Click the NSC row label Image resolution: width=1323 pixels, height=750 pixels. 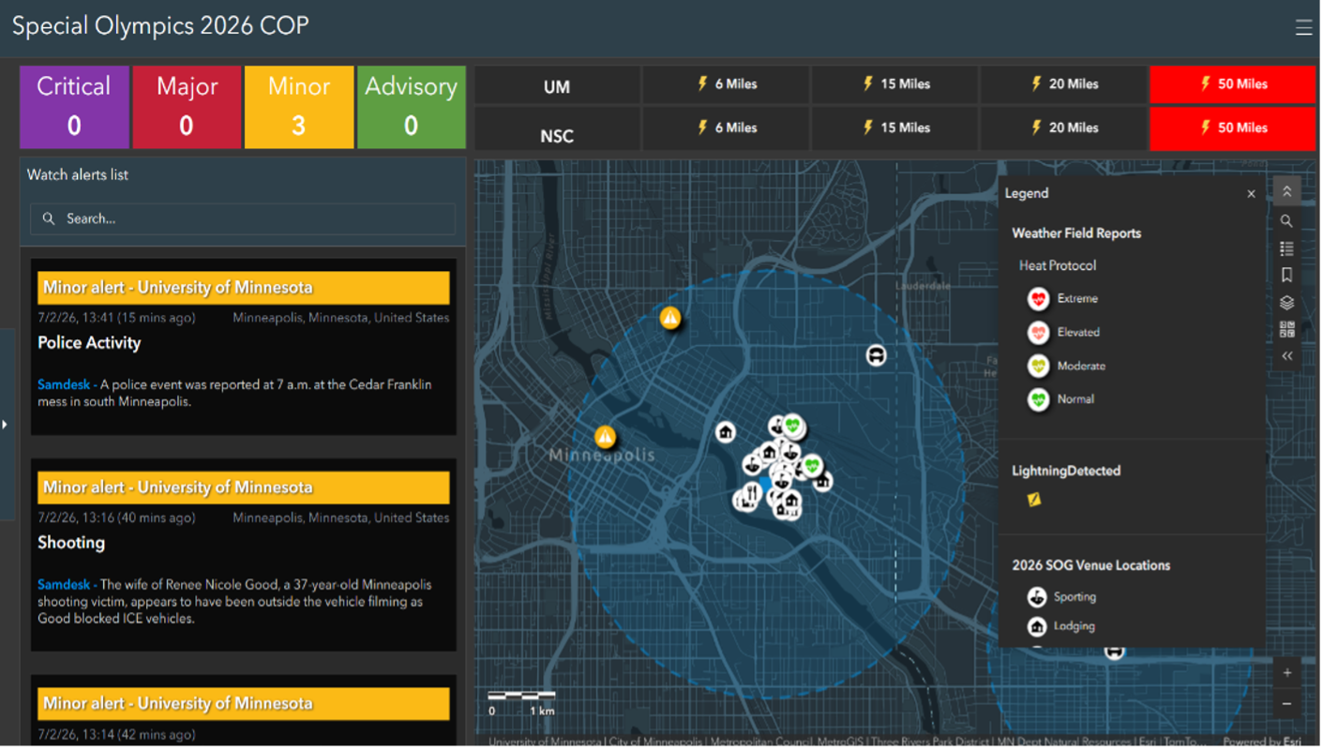(x=557, y=136)
